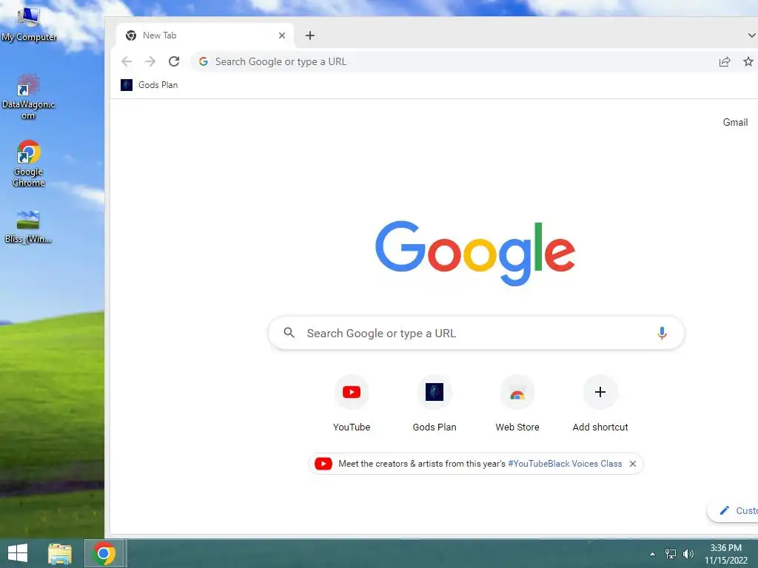Viewport: 758px width, 568px height.
Task: Click the network status tray icon
Action: (x=671, y=554)
